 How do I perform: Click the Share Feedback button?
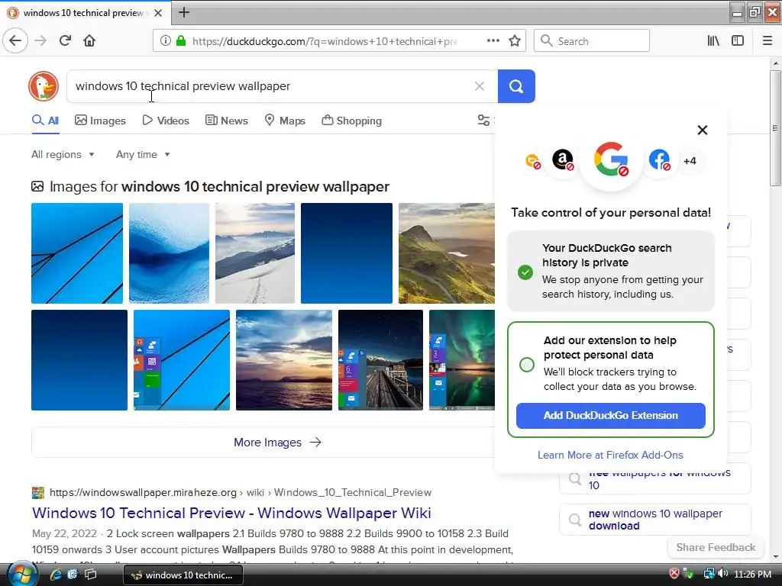716,548
